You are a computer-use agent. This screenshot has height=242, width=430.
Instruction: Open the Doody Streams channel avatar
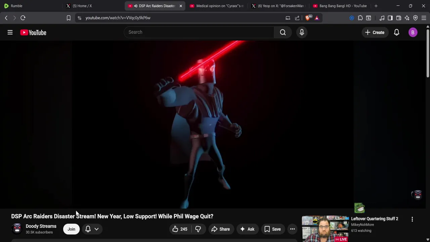tap(17, 229)
